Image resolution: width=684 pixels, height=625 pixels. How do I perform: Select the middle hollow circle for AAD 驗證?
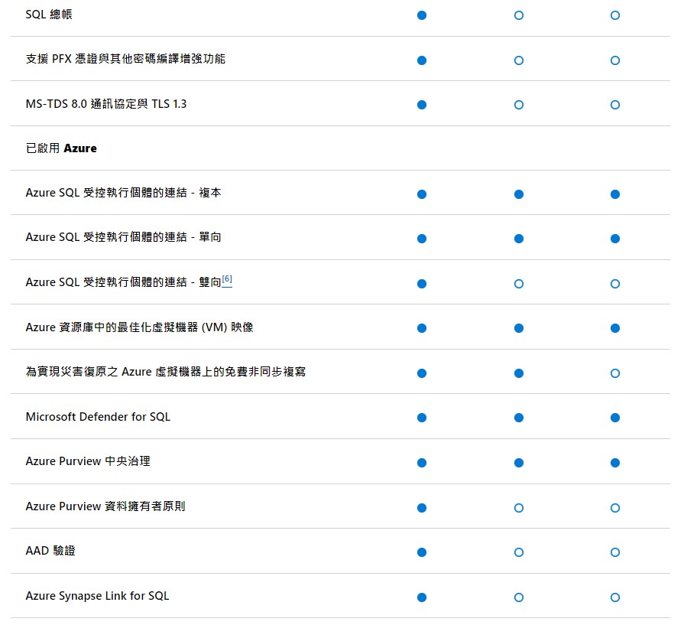pos(518,552)
